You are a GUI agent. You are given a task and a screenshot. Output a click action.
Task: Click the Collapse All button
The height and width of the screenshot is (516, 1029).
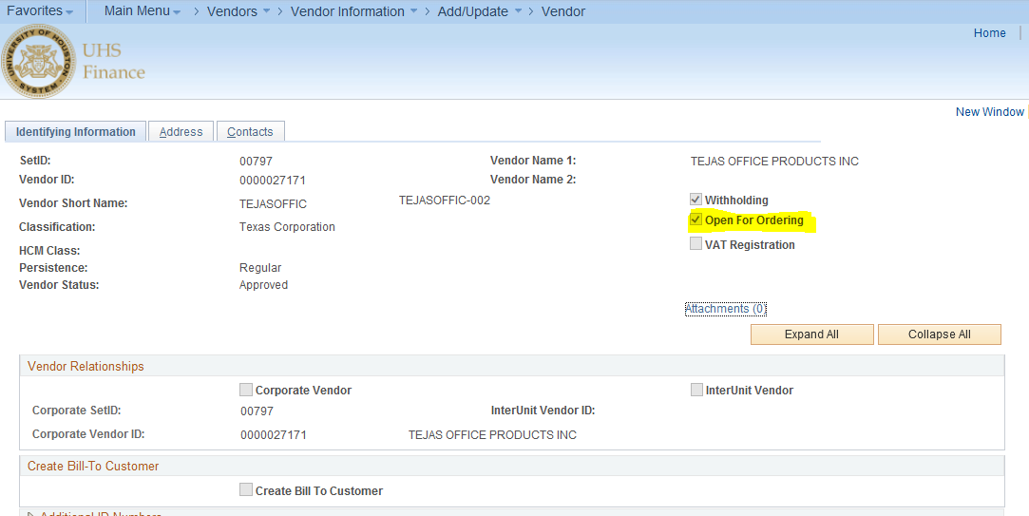[939, 334]
